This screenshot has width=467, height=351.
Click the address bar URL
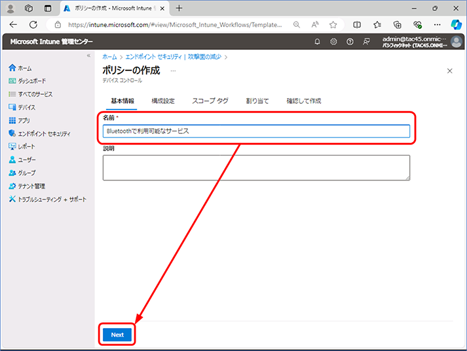175,25
